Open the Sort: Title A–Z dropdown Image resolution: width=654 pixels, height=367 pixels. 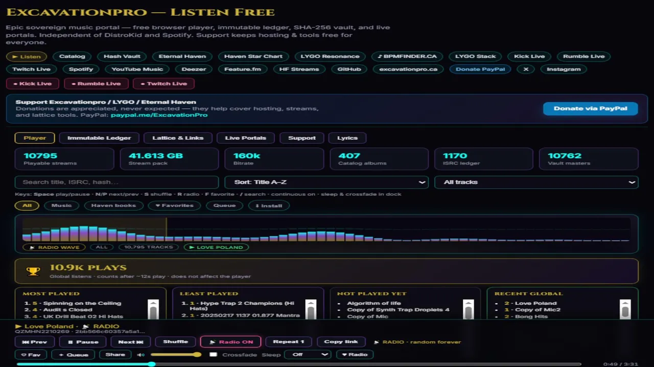point(326,182)
